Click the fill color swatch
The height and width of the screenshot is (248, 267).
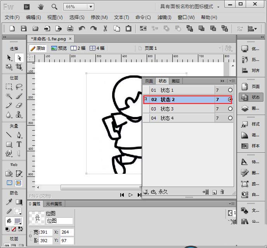point(18,221)
